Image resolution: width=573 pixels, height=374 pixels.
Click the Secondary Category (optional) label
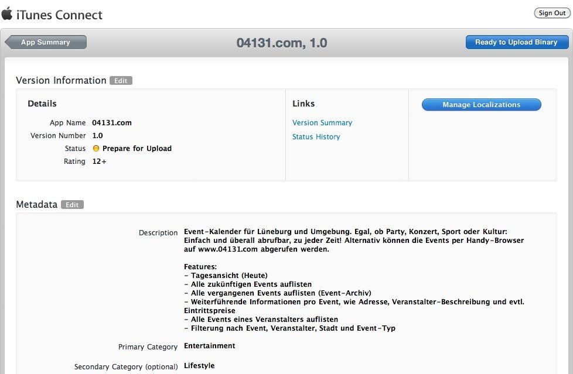(126, 367)
